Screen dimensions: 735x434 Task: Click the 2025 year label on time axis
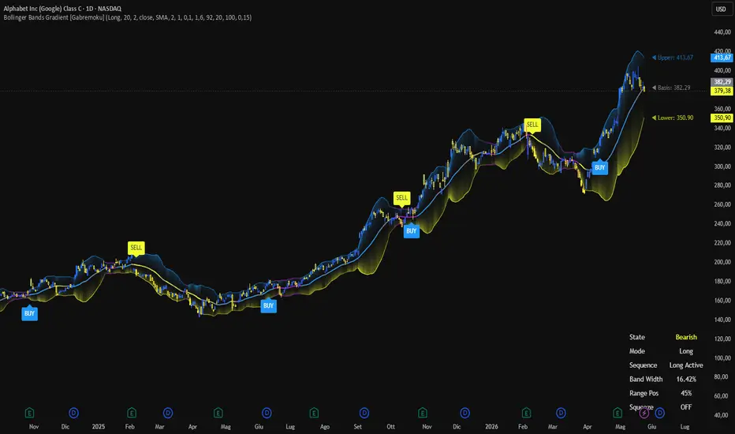click(99, 426)
